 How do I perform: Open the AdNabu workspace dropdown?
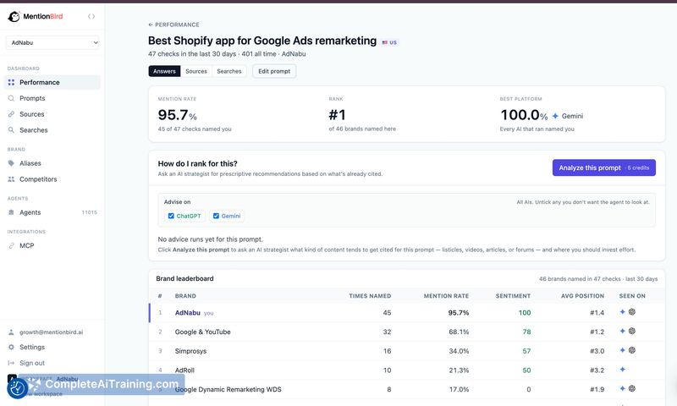52,42
